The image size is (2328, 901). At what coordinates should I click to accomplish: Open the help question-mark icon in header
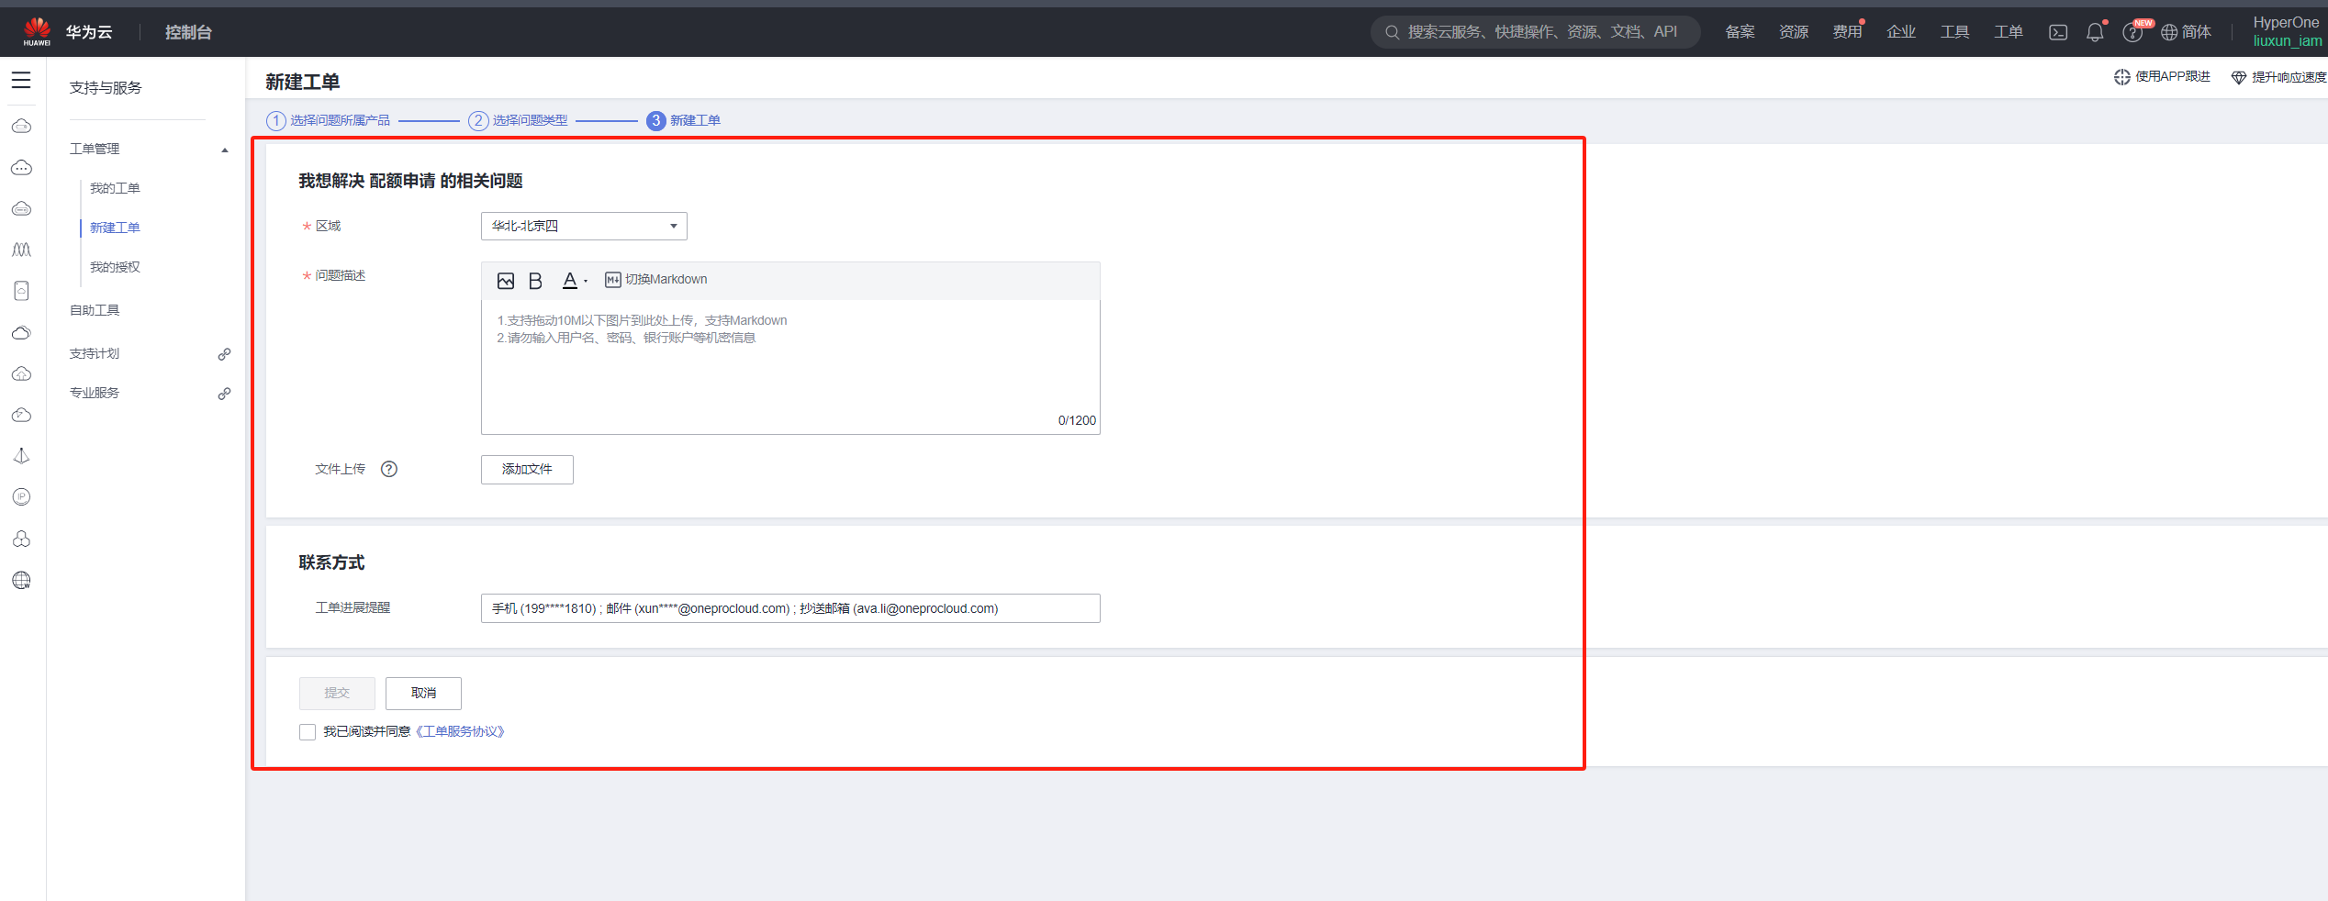click(2132, 33)
